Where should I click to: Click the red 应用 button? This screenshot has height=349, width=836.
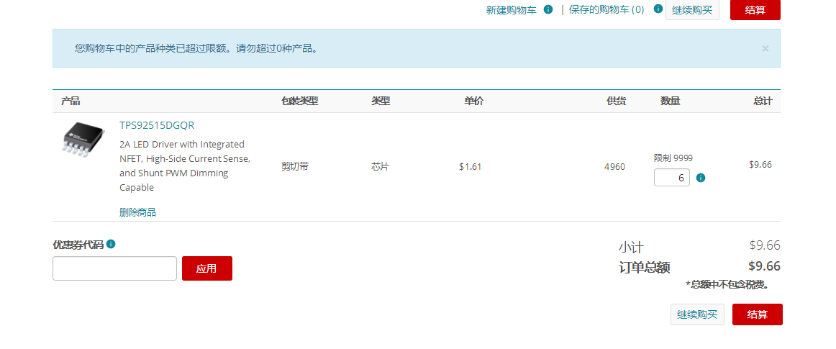click(207, 268)
